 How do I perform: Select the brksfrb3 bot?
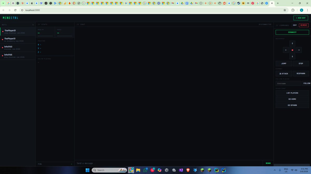pyautogui.click(x=18, y=48)
